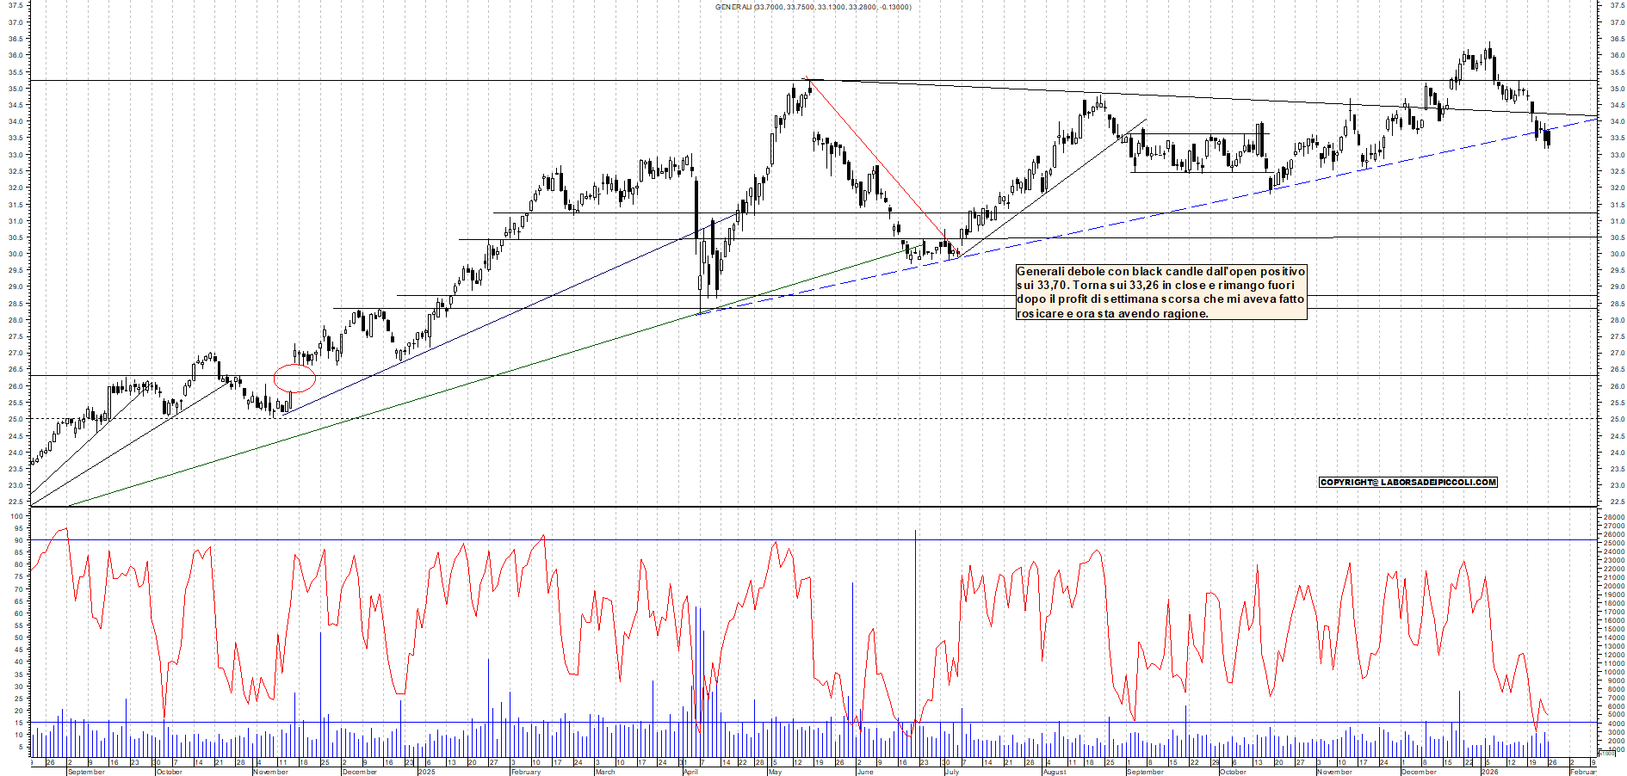Click the red descending trendline after the May peak

click(x=878, y=162)
